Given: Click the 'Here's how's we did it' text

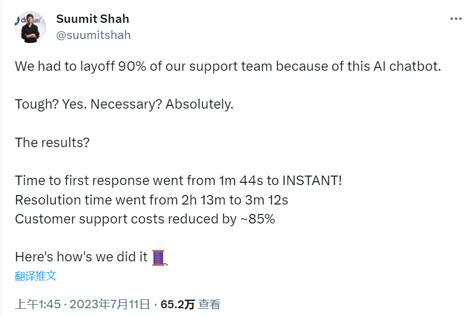Looking at the screenshot, I should (81, 257).
